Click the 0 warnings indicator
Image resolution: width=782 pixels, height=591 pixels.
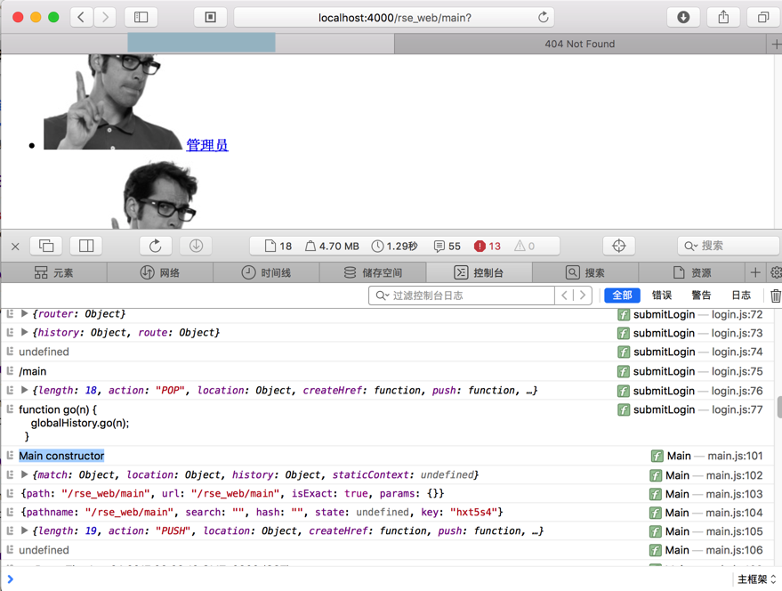(525, 246)
